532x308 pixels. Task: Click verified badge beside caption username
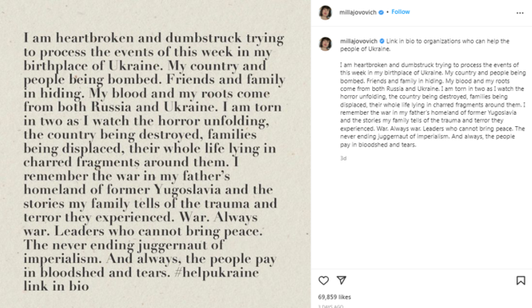382,41
